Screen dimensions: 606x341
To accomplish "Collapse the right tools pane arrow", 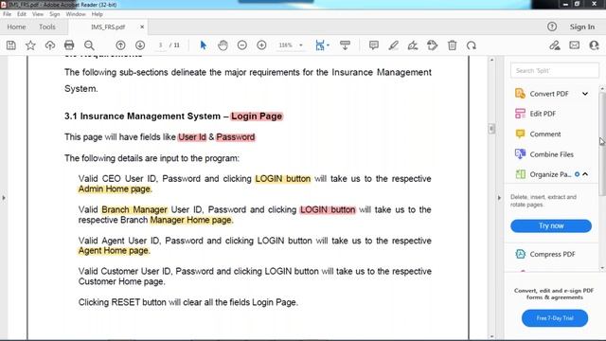I will tap(499, 198).
